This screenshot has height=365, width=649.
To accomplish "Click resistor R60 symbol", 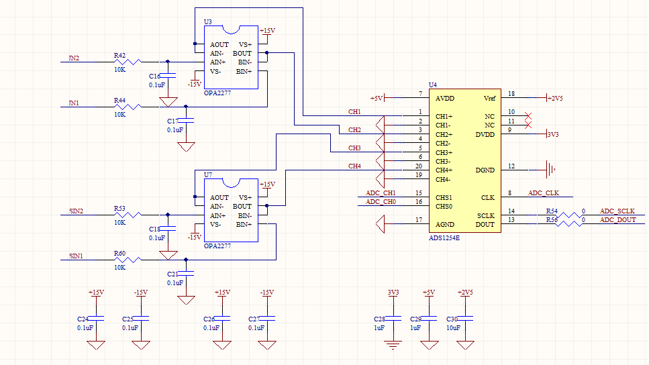I will pos(128,260).
